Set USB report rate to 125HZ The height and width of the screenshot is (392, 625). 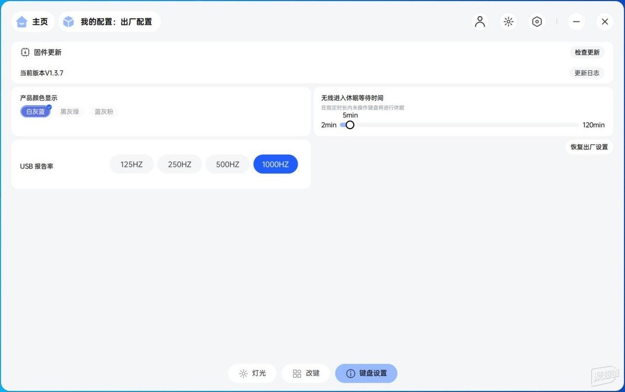[x=131, y=164]
